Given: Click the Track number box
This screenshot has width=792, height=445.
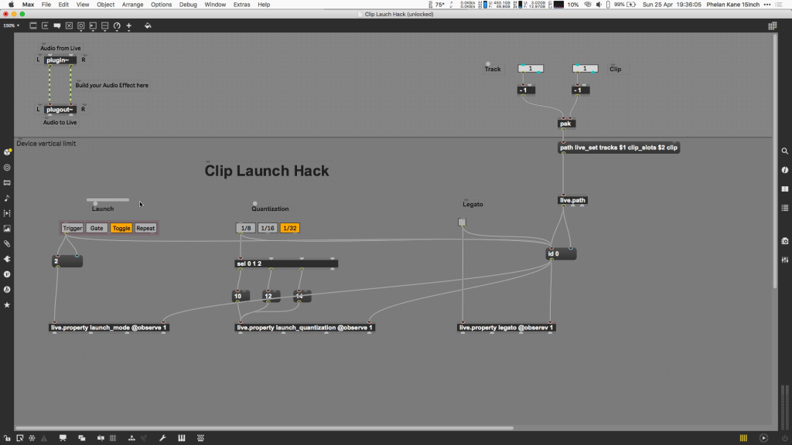Looking at the screenshot, I should (531, 69).
